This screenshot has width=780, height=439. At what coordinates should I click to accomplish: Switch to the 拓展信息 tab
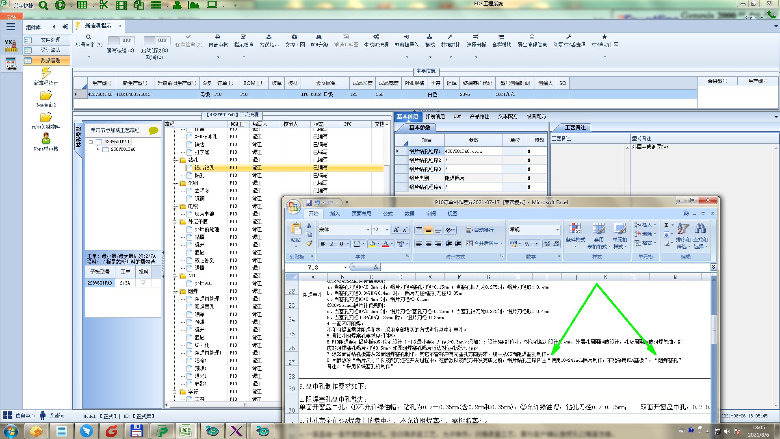pos(435,116)
